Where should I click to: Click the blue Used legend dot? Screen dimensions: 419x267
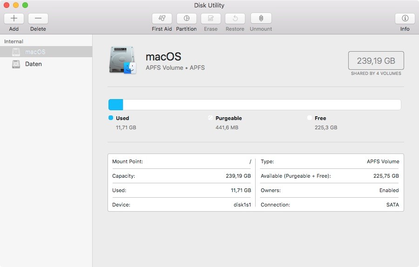[x=111, y=118]
